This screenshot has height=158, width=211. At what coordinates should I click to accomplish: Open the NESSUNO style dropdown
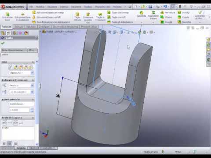coord(22,73)
